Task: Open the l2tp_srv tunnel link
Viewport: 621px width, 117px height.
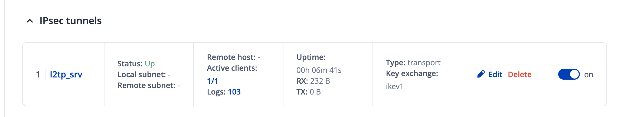Action: [66, 74]
